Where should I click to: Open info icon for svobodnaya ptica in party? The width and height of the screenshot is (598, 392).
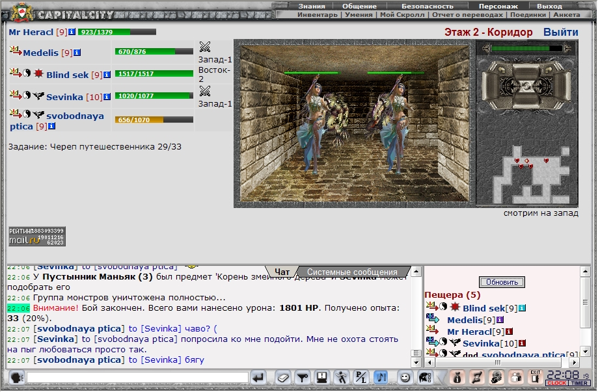(x=52, y=125)
